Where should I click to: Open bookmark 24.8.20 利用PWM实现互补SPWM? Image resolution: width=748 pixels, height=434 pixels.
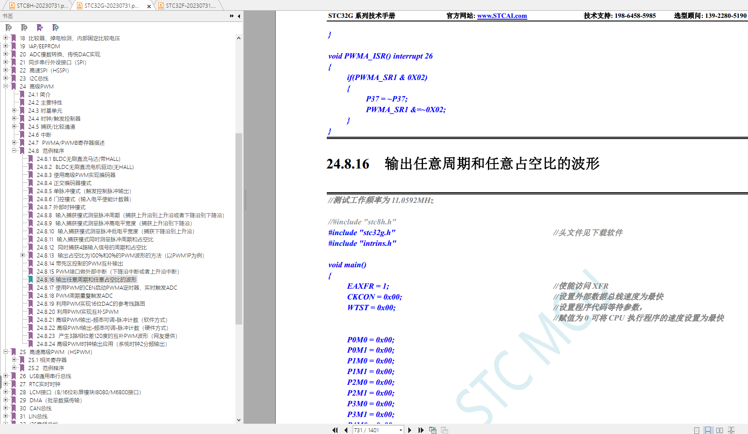77,312
